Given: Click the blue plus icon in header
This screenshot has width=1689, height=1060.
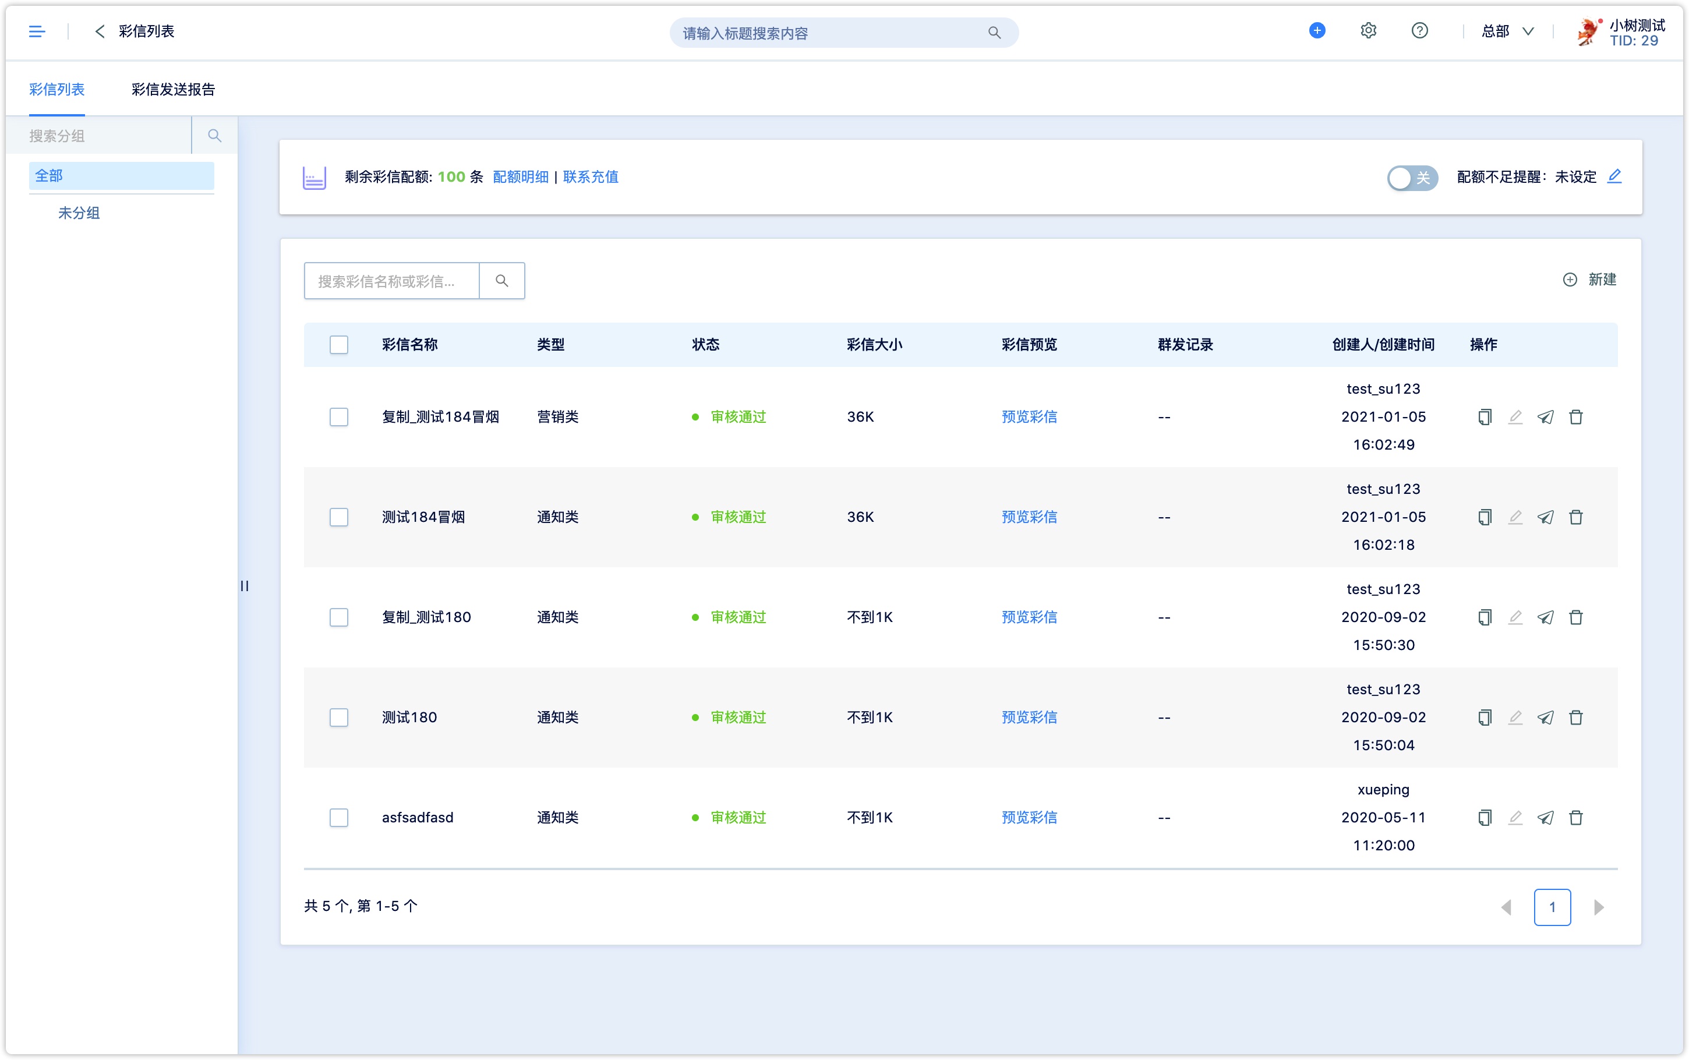Looking at the screenshot, I should coord(1317,31).
